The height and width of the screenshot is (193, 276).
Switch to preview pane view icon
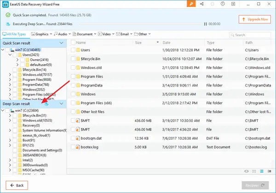[269, 171]
